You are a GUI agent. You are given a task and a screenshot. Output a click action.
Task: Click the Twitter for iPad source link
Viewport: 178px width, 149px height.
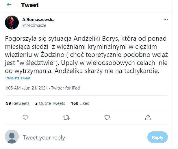click(x=65, y=88)
